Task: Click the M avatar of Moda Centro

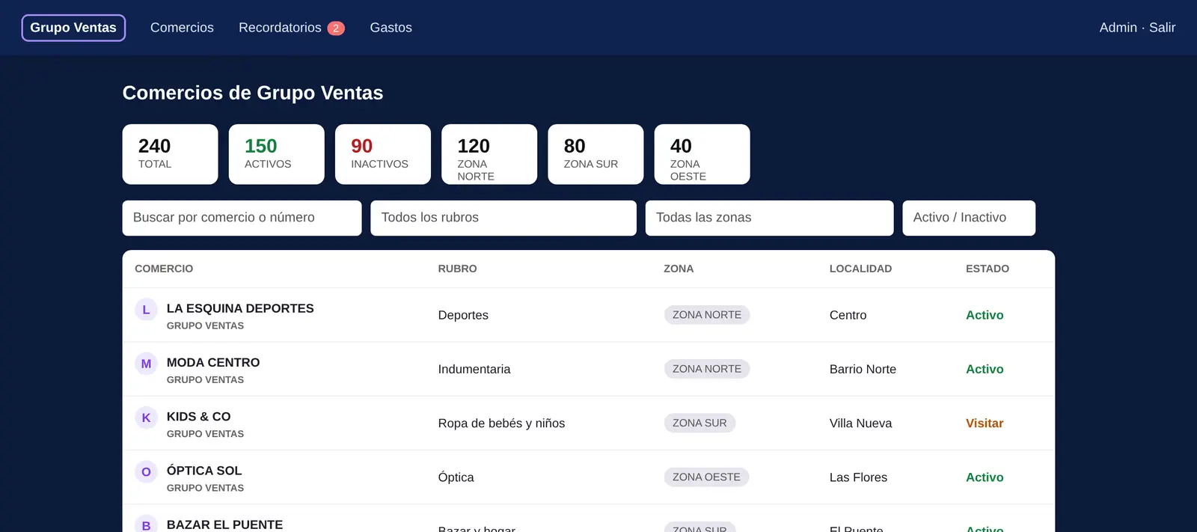Action: pyautogui.click(x=146, y=364)
